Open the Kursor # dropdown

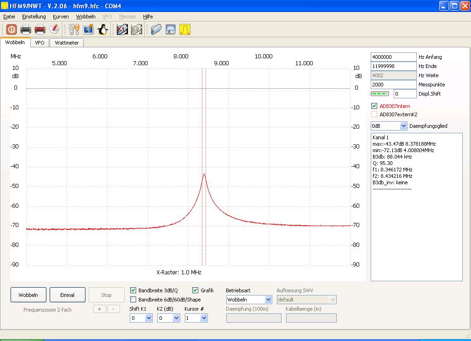(204, 318)
